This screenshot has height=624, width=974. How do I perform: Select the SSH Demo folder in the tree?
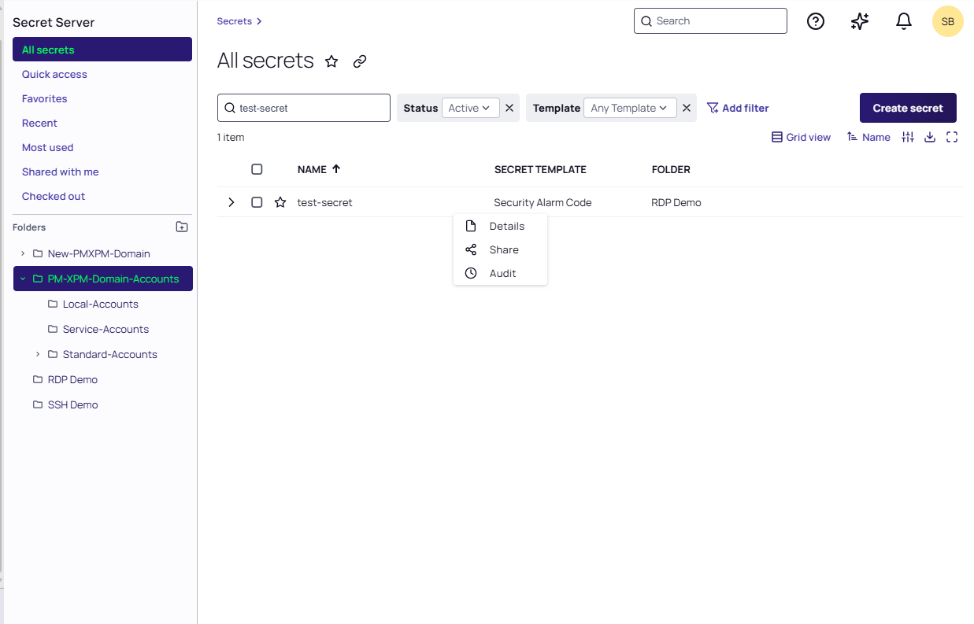73,404
